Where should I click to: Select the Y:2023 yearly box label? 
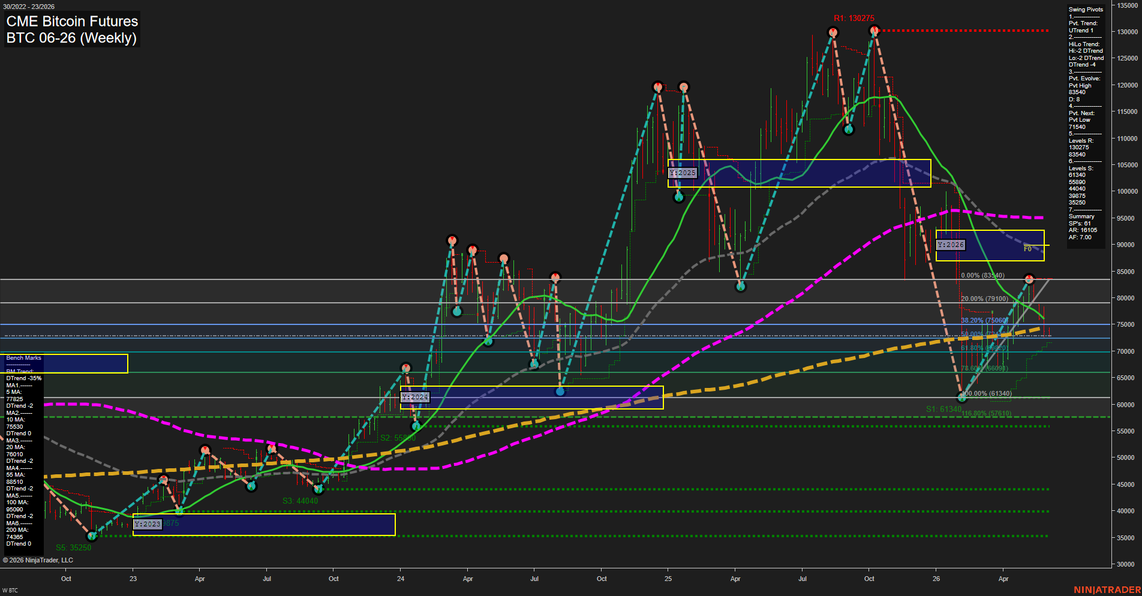pyautogui.click(x=148, y=524)
